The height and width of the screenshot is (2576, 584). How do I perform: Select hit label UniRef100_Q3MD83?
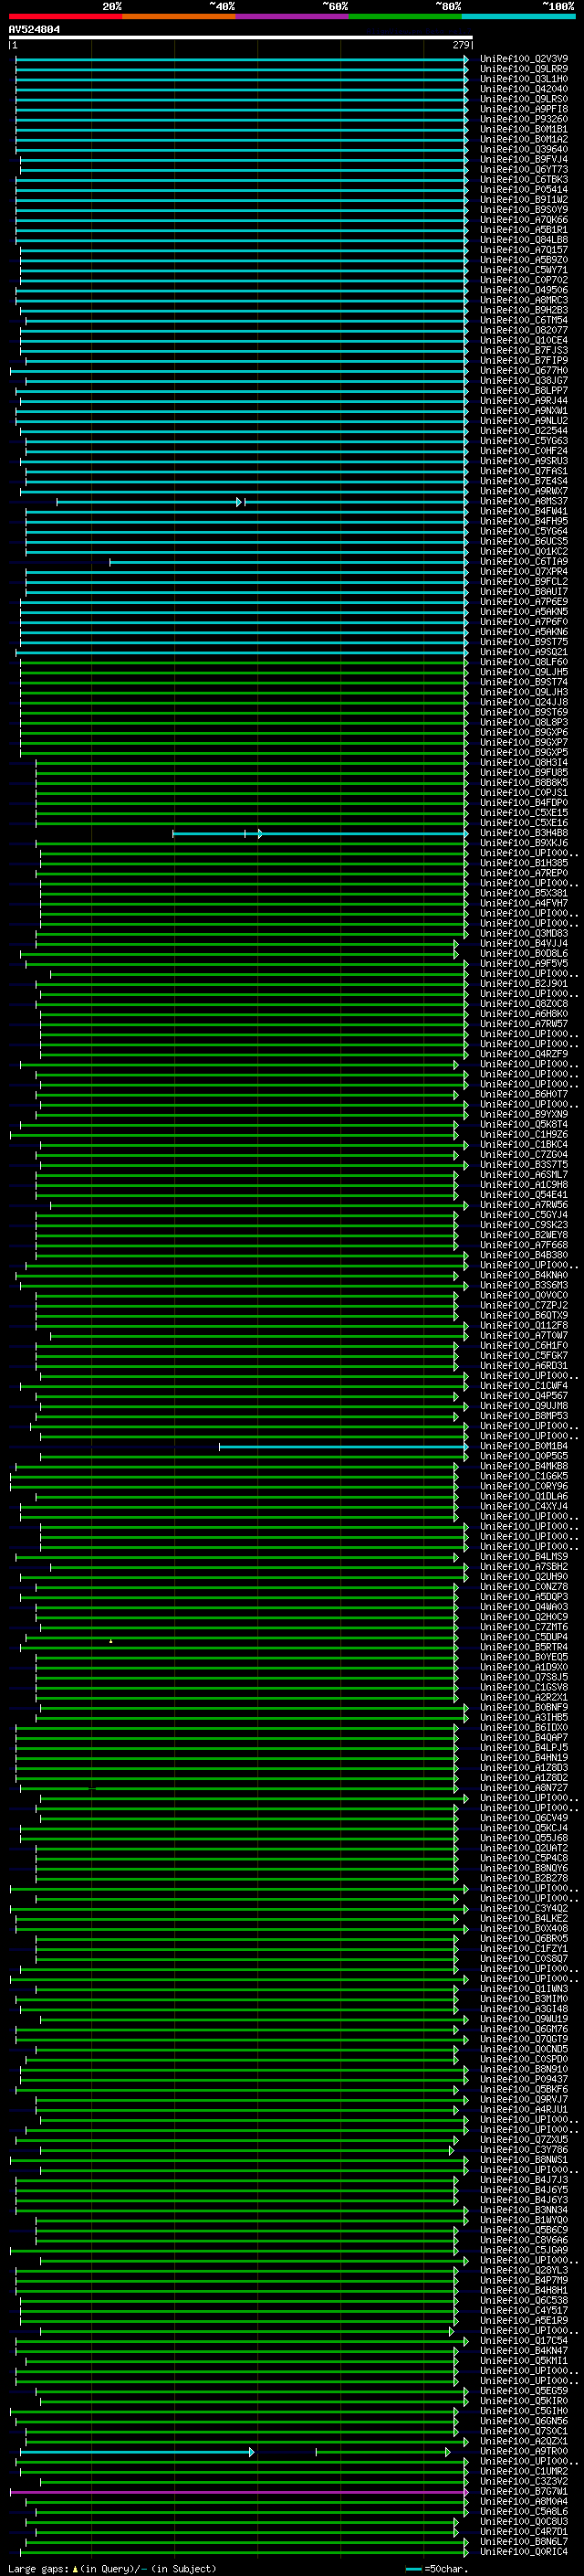pyautogui.click(x=524, y=934)
